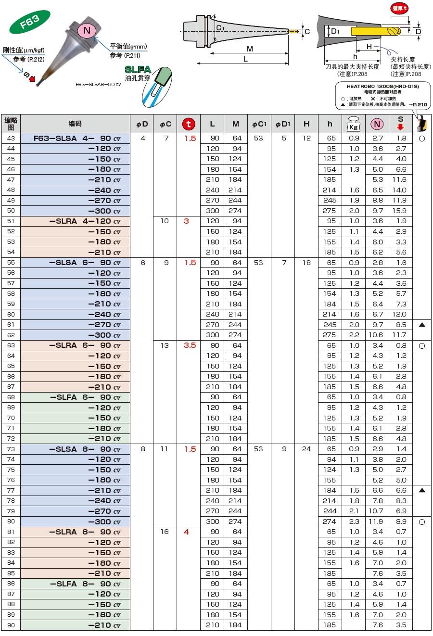This screenshot has width=433, height=636.
Task: Click the φC1 column header
Action: point(259,124)
